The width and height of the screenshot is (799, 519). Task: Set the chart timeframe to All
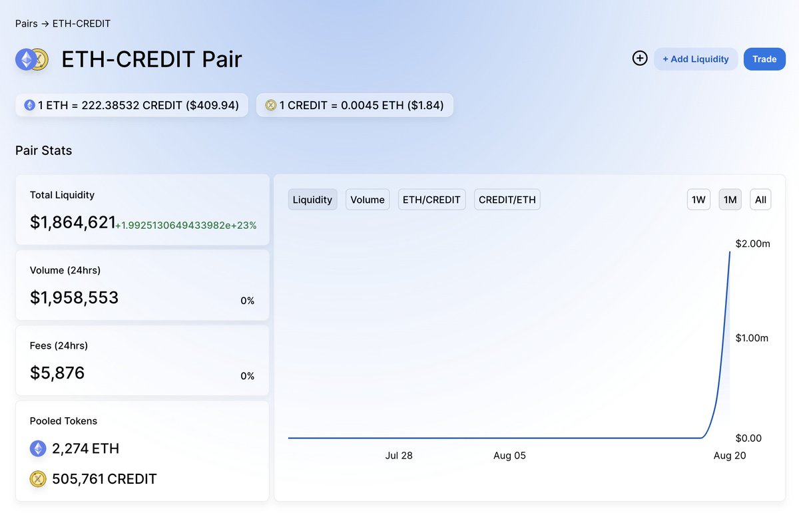click(x=760, y=200)
